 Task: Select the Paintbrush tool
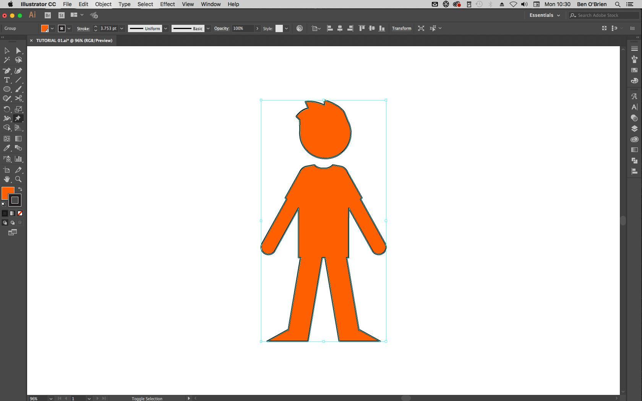(x=18, y=89)
